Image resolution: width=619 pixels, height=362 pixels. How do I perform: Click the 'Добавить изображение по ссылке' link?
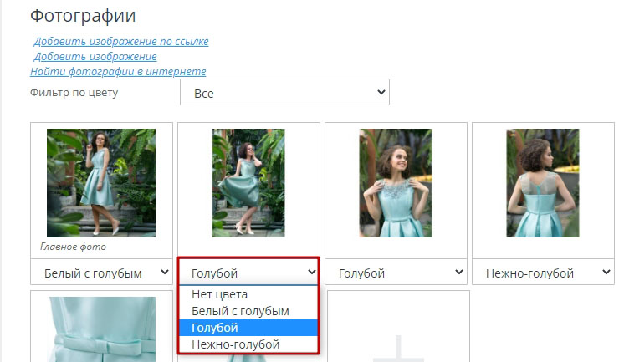coord(121,41)
